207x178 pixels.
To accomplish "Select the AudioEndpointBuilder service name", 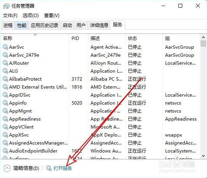I will [x=33, y=151].
